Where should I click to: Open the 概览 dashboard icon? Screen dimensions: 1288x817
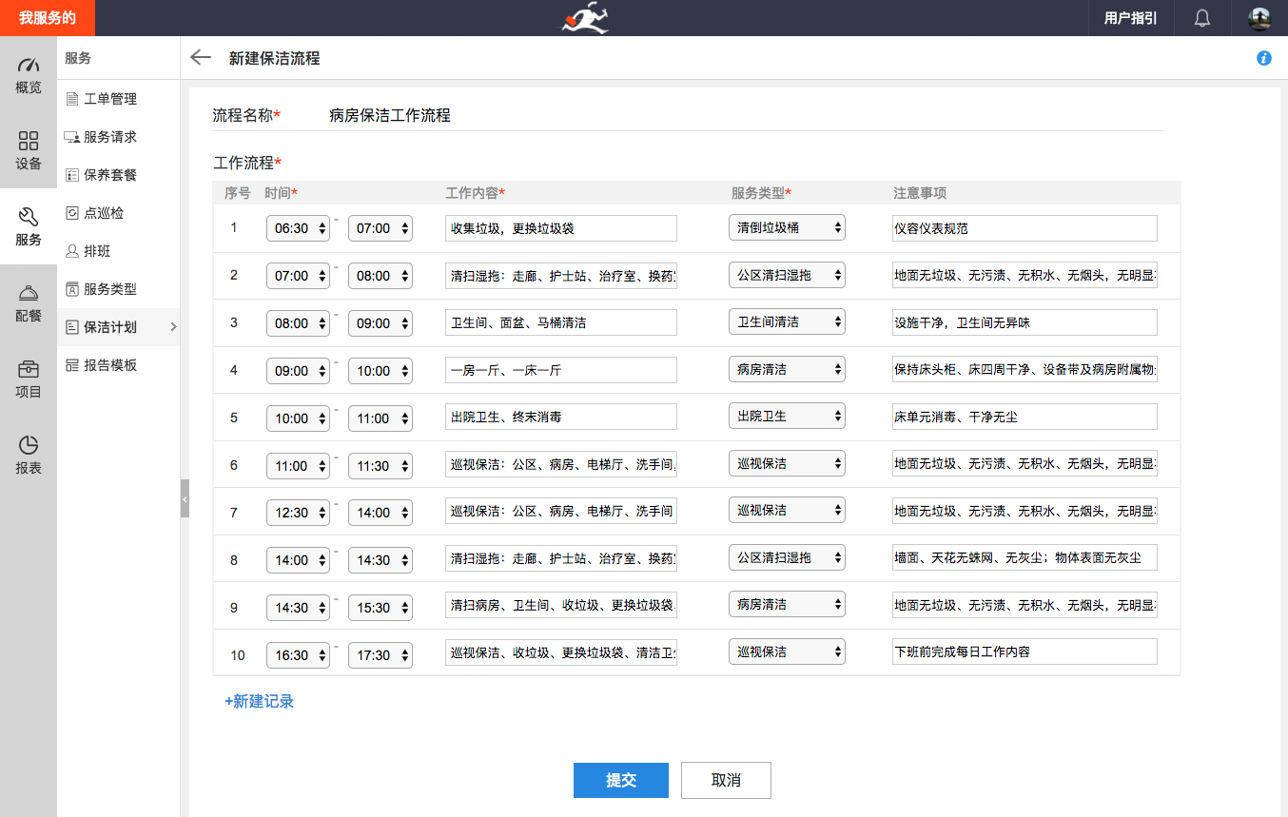29,66
